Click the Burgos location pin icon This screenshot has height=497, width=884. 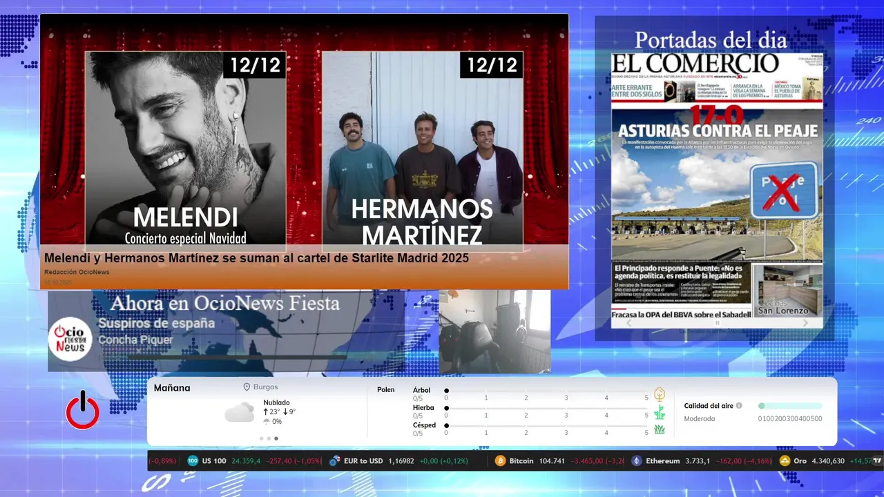(247, 387)
